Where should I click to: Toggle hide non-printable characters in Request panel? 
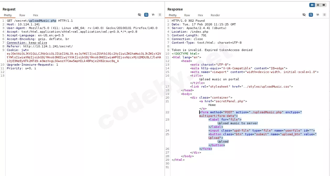[x=139, y=15]
